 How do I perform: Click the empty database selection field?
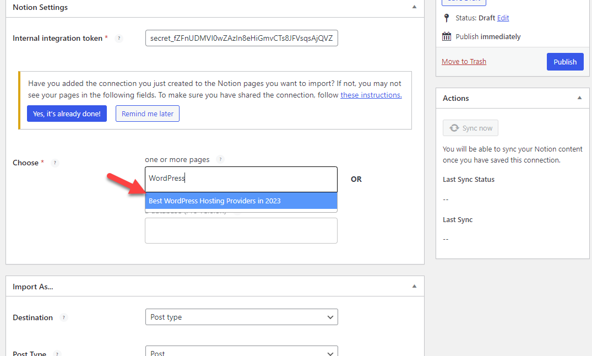[241, 230]
